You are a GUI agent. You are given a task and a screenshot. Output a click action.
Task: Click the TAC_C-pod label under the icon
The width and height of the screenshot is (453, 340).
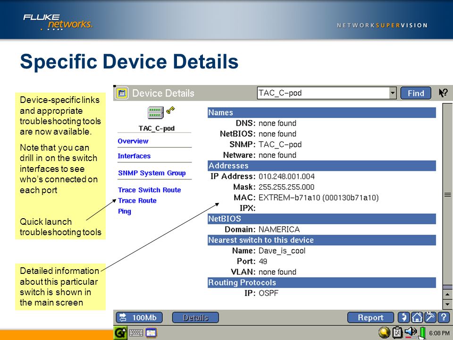tap(156, 128)
